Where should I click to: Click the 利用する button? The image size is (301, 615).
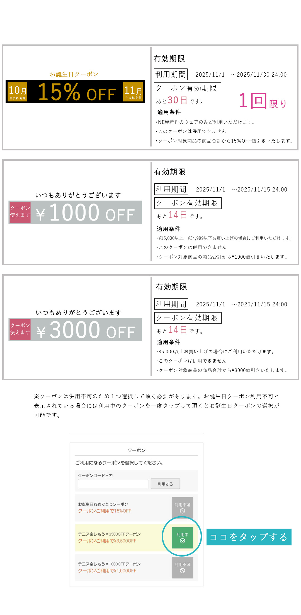(x=165, y=484)
